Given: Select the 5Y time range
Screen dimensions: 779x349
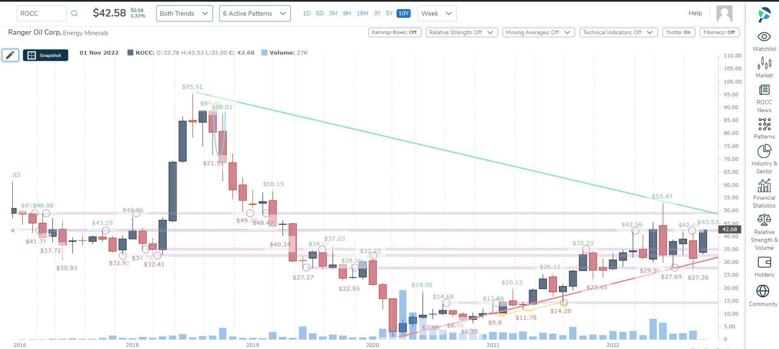Looking at the screenshot, I should (389, 13).
